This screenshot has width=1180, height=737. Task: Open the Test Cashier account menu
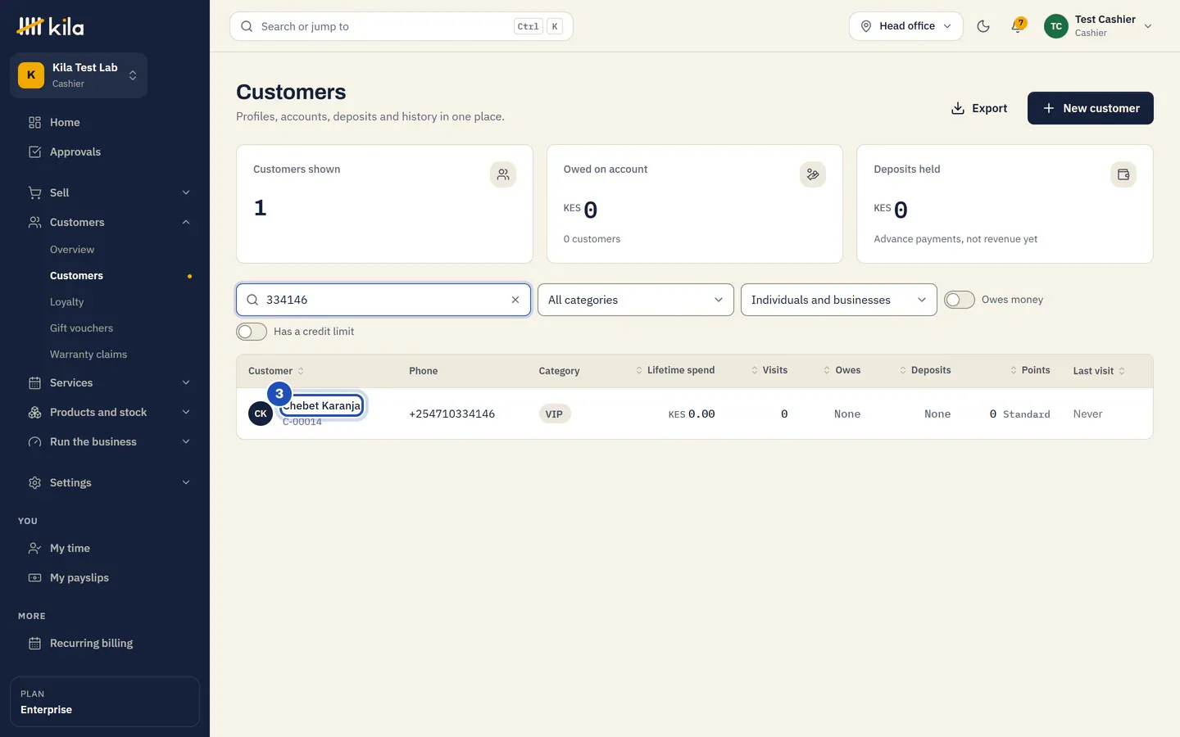[1100, 26]
